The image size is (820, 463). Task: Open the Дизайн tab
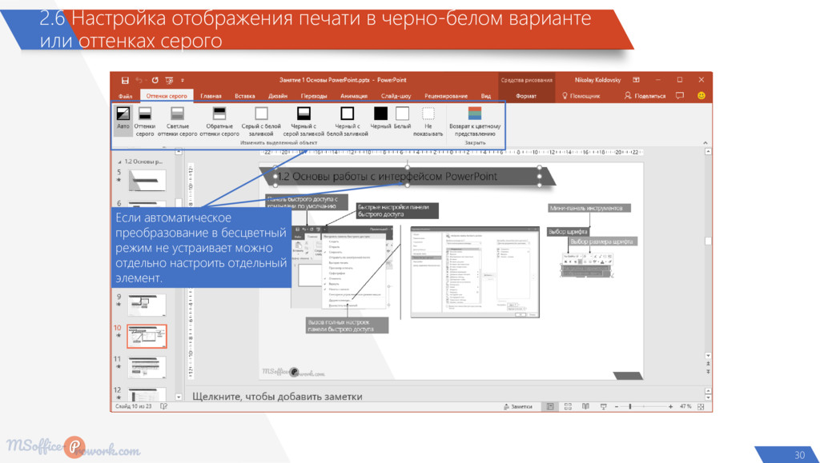(x=278, y=96)
